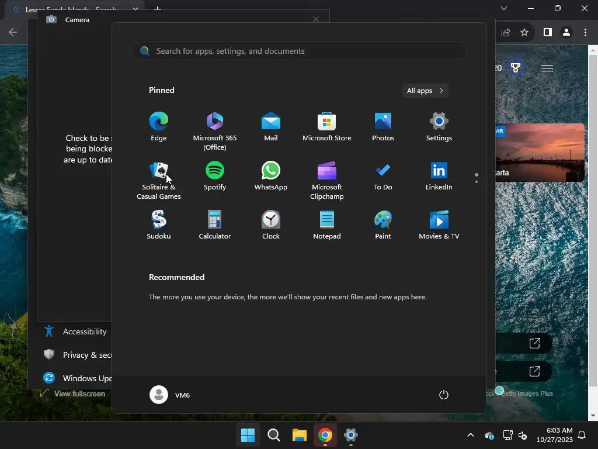Viewport: 598px width, 449px height.
Task: Go back in the Chrome browser
Action: [x=13, y=32]
